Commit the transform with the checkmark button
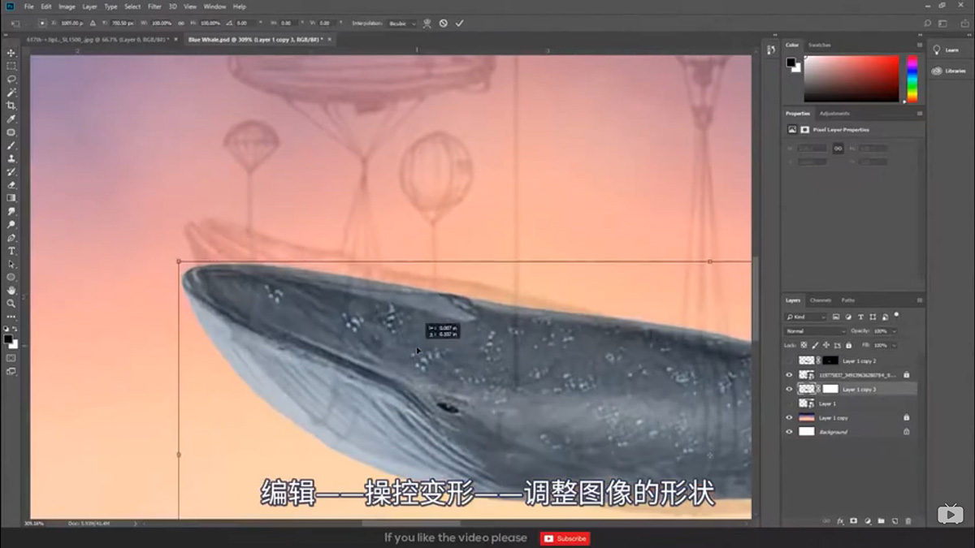The width and height of the screenshot is (975, 548). coord(461,23)
